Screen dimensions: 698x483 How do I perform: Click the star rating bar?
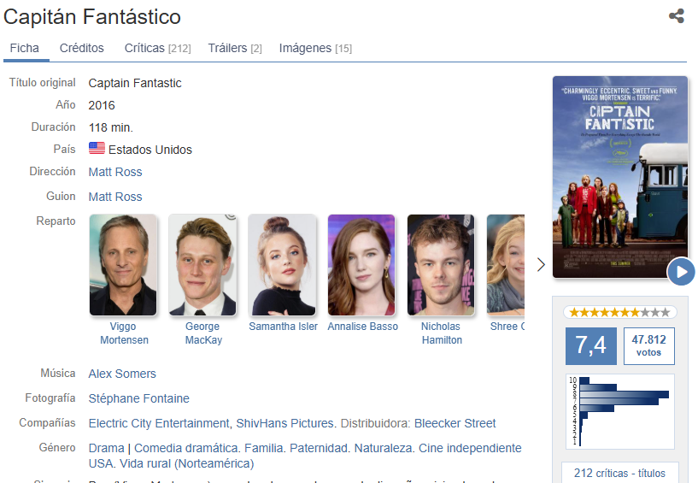620,313
